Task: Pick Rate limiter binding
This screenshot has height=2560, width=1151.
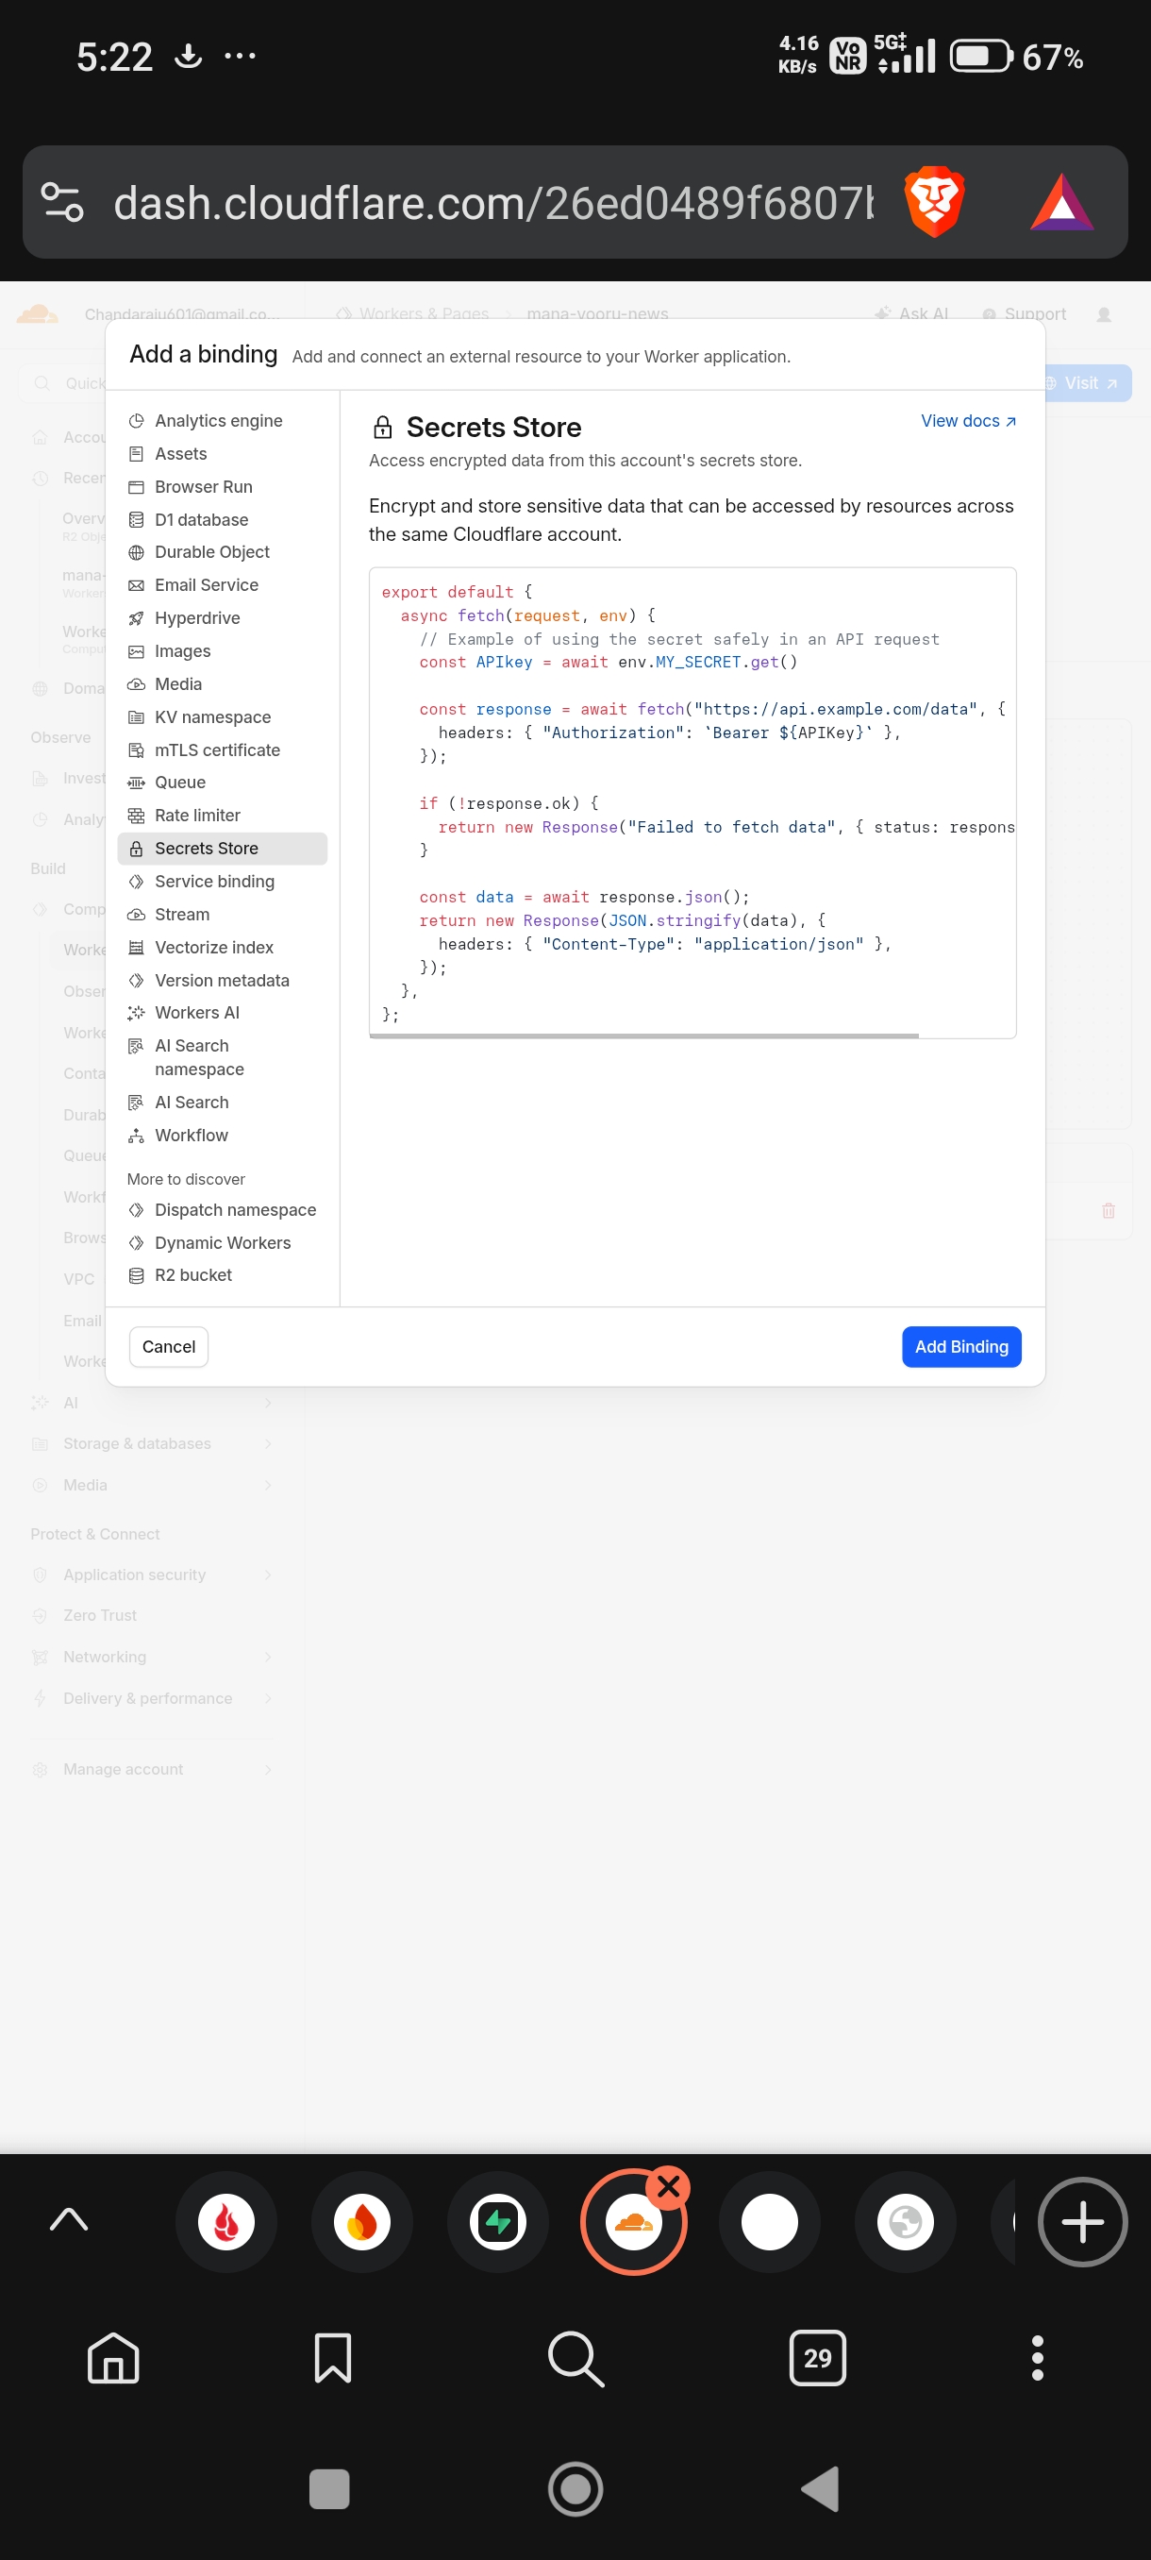Action: click(223, 815)
